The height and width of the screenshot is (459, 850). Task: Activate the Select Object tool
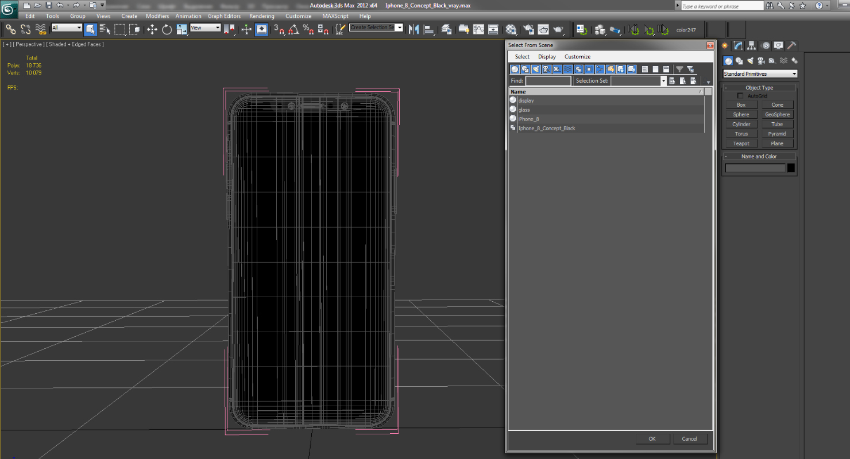(90, 29)
